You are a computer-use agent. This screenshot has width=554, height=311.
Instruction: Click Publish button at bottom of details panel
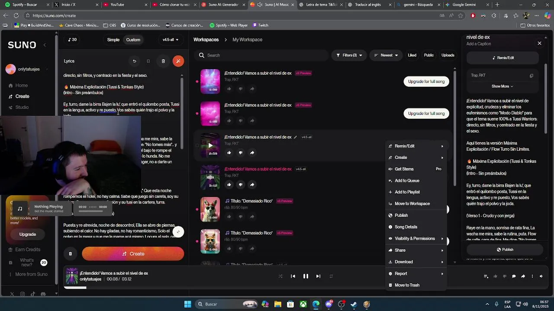(505, 250)
